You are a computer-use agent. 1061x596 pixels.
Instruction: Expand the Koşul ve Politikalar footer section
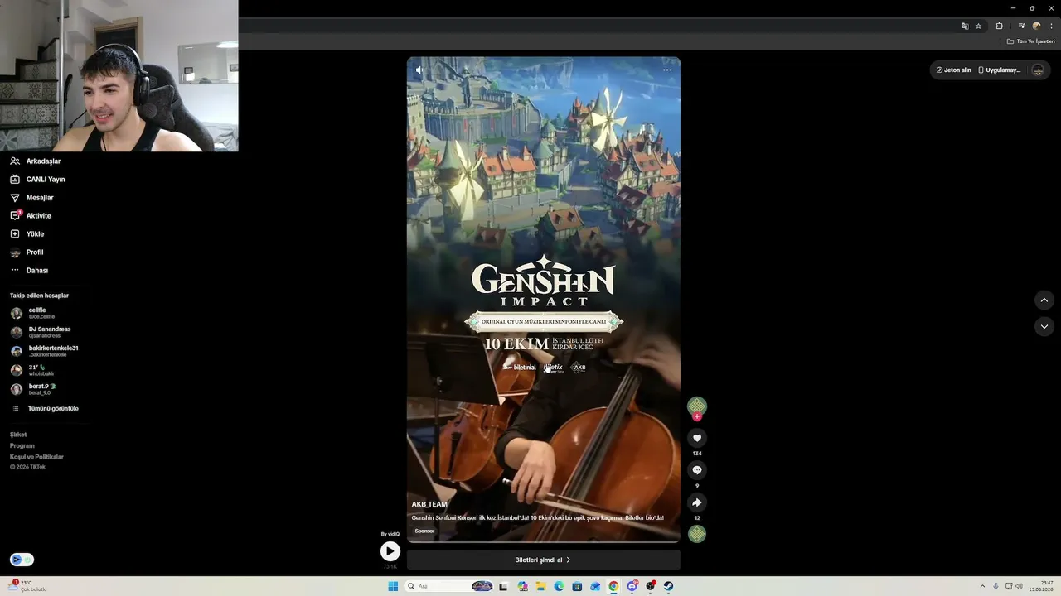tap(36, 457)
